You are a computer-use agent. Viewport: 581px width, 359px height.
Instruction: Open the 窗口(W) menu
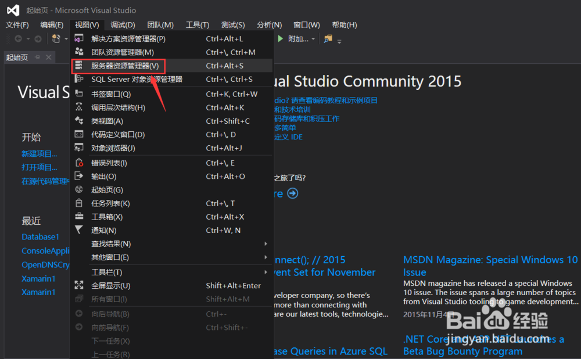(x=307, y=25)
